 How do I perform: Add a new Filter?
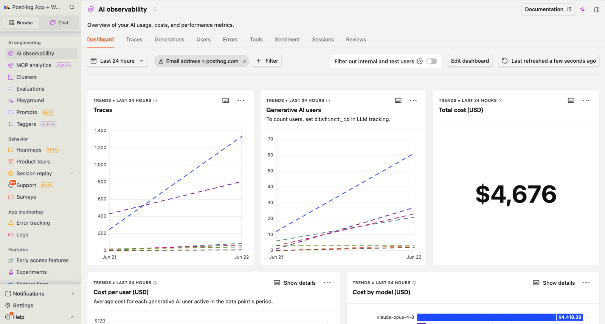pos(267,61)
